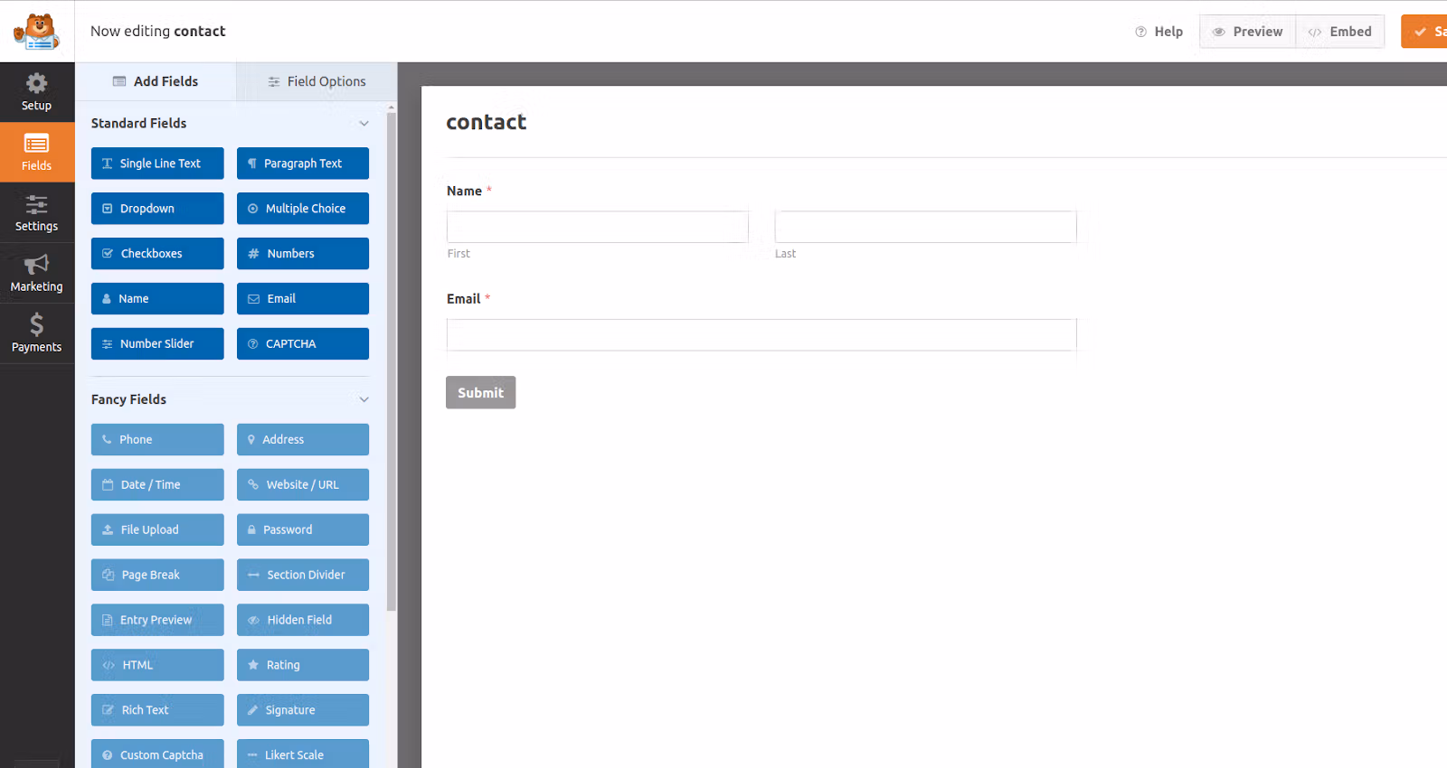The image size is (1447, 768).
Task: Add a Website / URL field
Action: click(x=303, y=485)
